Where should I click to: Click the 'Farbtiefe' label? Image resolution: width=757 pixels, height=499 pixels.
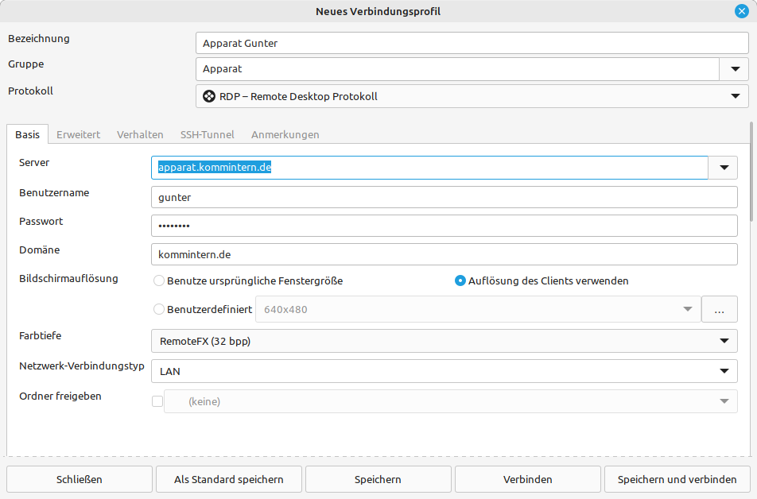40,335
